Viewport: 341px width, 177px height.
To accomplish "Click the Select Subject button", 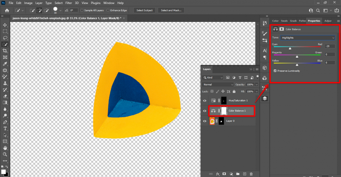I will (x=145, y=10).
